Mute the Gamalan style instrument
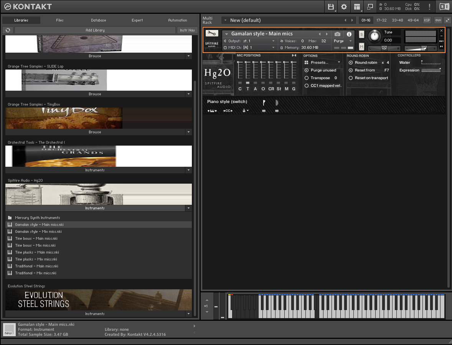 [361, 46]
